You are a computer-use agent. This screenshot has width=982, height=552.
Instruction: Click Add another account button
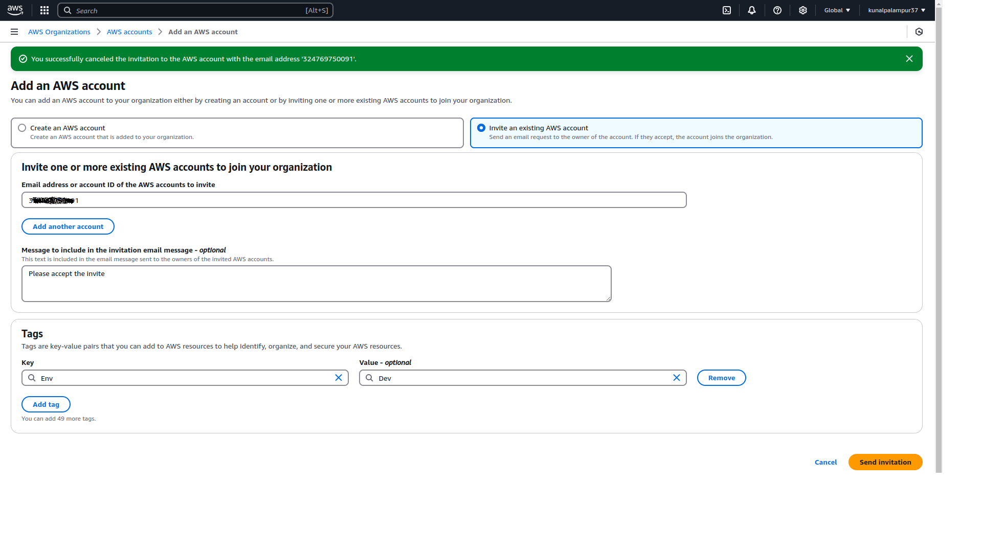68,226
